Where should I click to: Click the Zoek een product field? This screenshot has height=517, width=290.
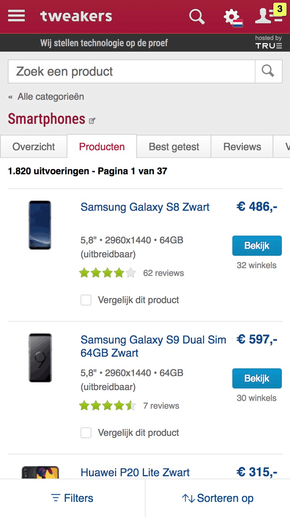132,71
